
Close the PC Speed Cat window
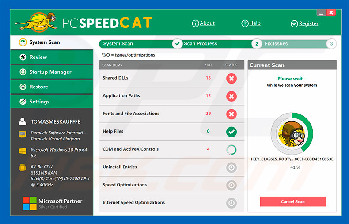point(331,13)
